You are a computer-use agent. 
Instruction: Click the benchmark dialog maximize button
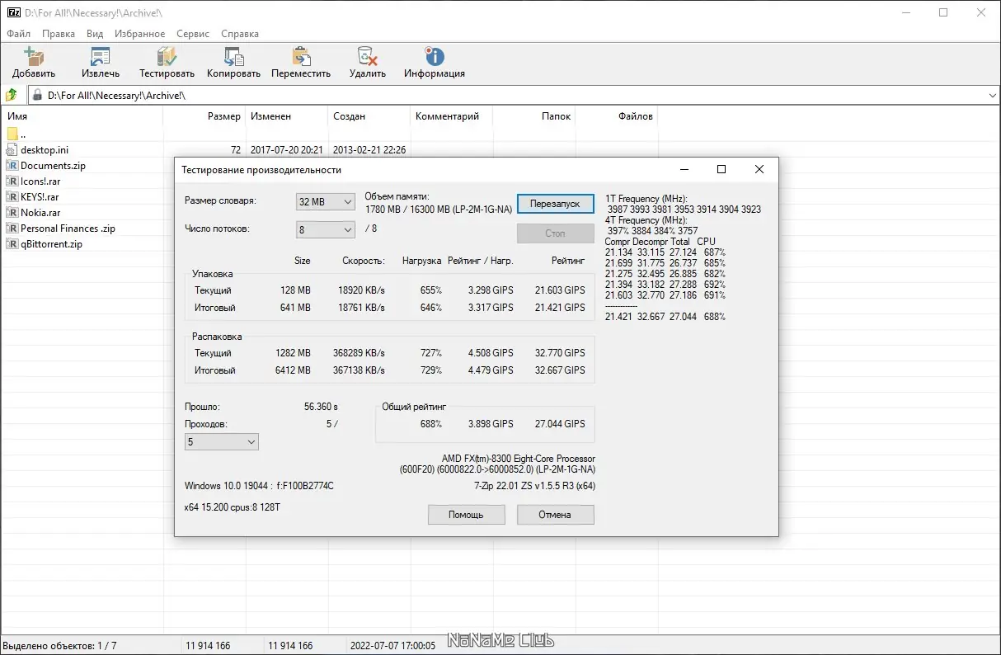721,169
